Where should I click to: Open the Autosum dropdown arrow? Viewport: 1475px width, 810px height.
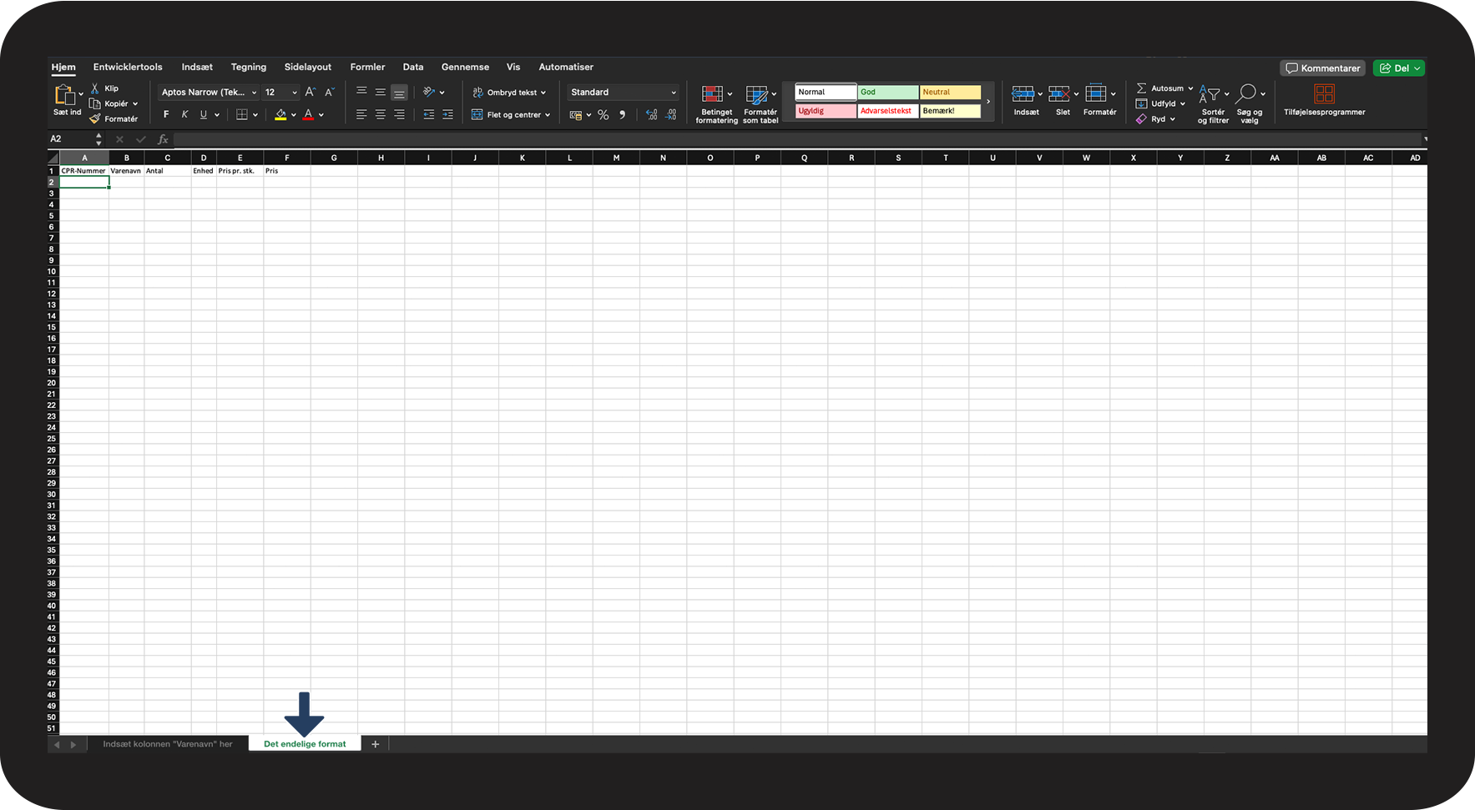pos(1190,88)
